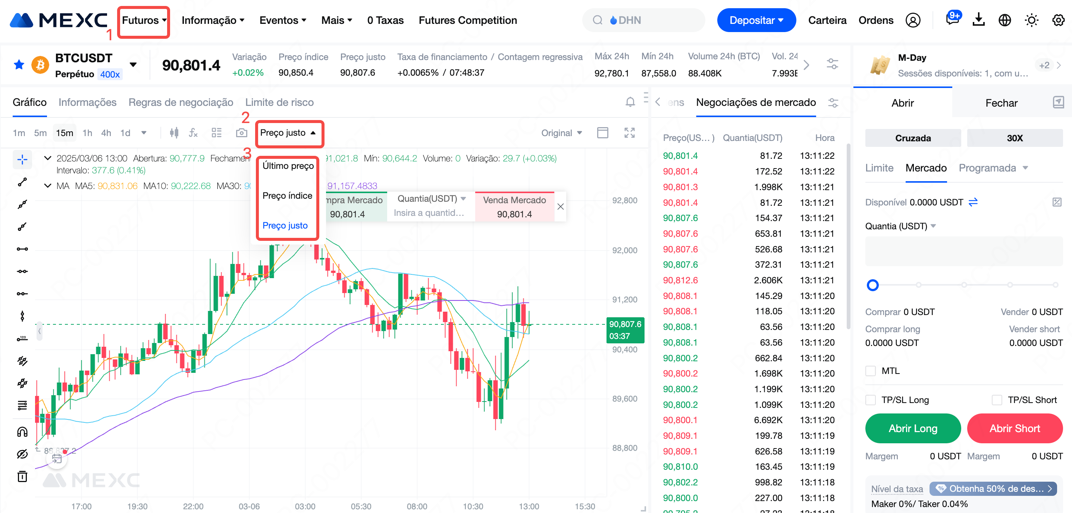Open the Futuros dropdown menu
The width and height of the screenshot is (1072, 513).
point(144,21)
